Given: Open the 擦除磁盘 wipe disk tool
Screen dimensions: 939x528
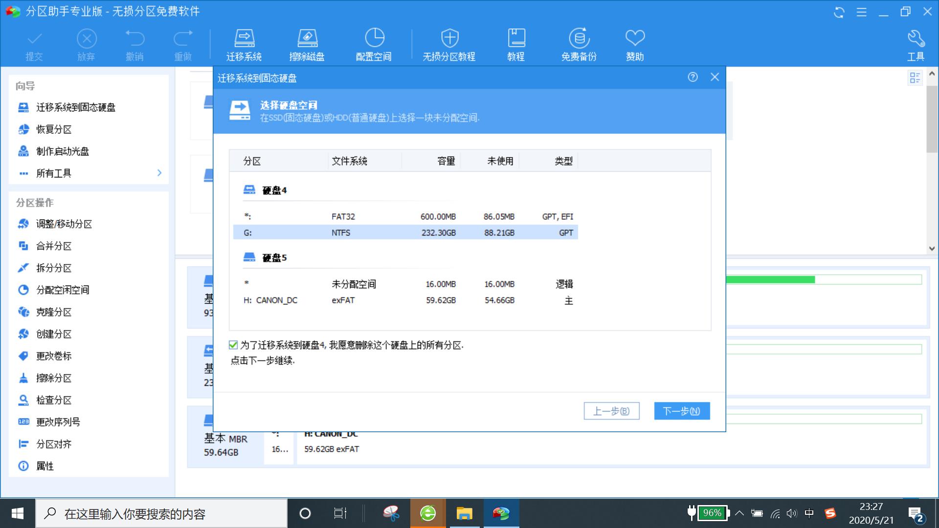Looking at the screenshot, I should (x=308, y=43).
